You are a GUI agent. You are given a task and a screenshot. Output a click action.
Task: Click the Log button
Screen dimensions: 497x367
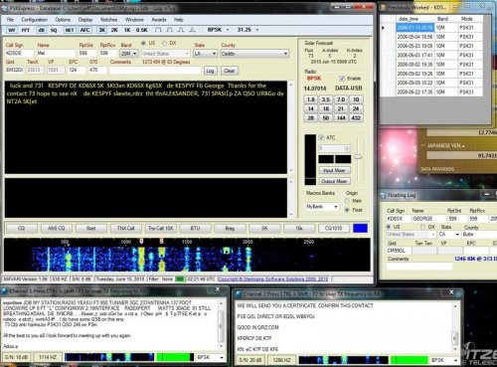pyautogui.click(x=210, y=71)
